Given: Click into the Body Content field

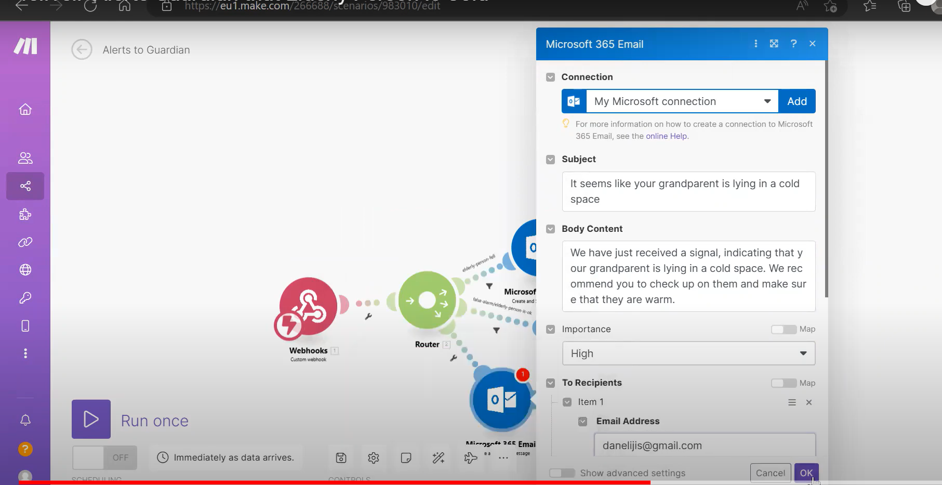Looking at the screenshot, I should 688,276.
